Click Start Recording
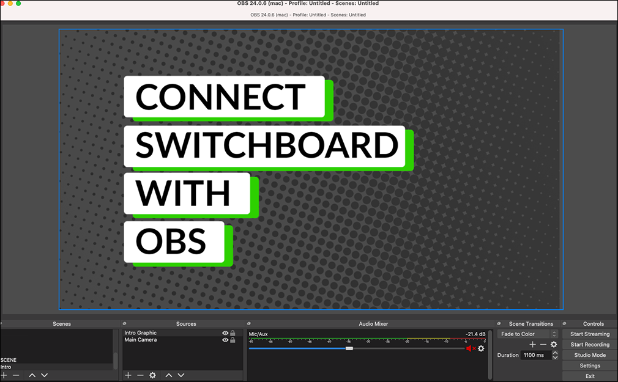 pos(590,345)
